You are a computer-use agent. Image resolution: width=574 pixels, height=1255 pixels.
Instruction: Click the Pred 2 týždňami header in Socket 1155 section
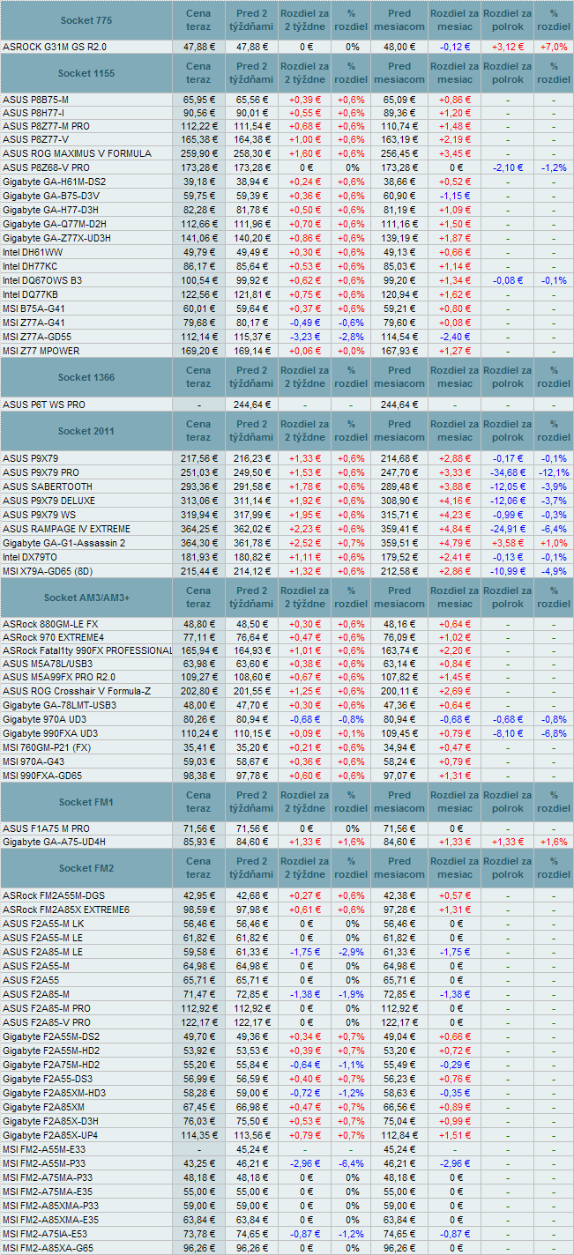[x=251, y=73]
